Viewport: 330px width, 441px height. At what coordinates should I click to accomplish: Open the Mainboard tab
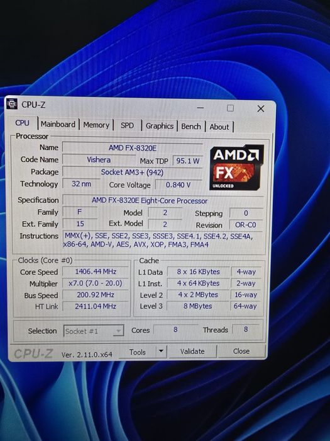tap(58, 124)
